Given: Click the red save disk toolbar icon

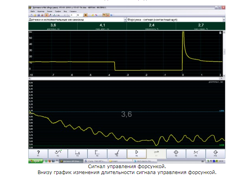Looking at the screenshot, I should [x=42, y=15].
